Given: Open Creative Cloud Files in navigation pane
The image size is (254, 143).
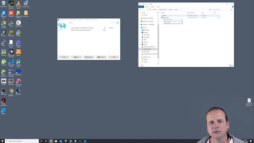Looking at the screenshot, I should tap(148, 18).
